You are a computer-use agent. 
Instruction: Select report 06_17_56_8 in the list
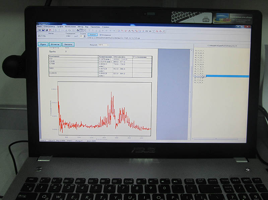click(x=199, y=67)
